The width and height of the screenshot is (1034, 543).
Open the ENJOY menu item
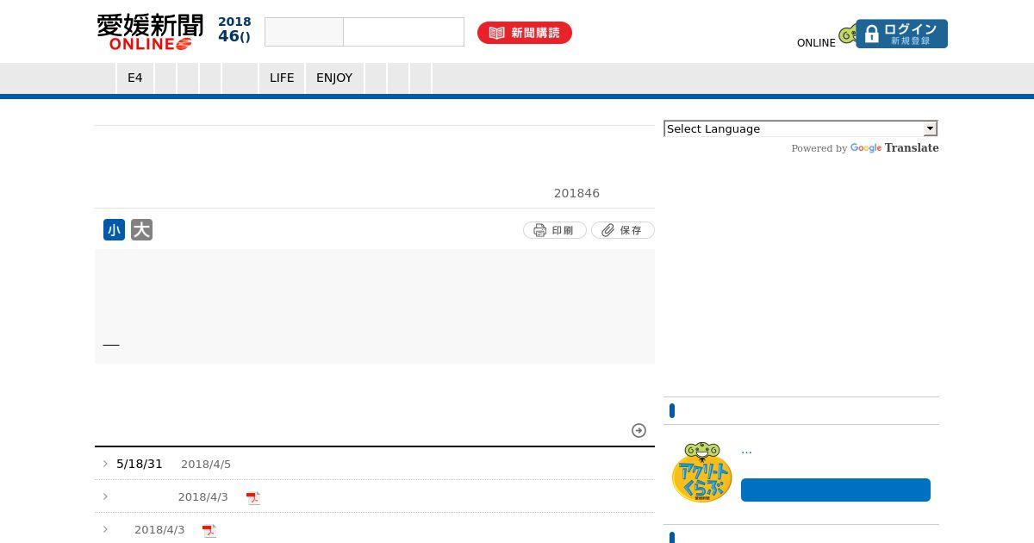click(334, 78)
